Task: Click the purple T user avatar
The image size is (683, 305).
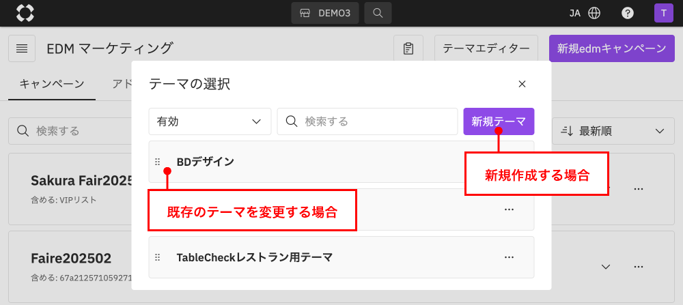Action: (x=663, y=13)
